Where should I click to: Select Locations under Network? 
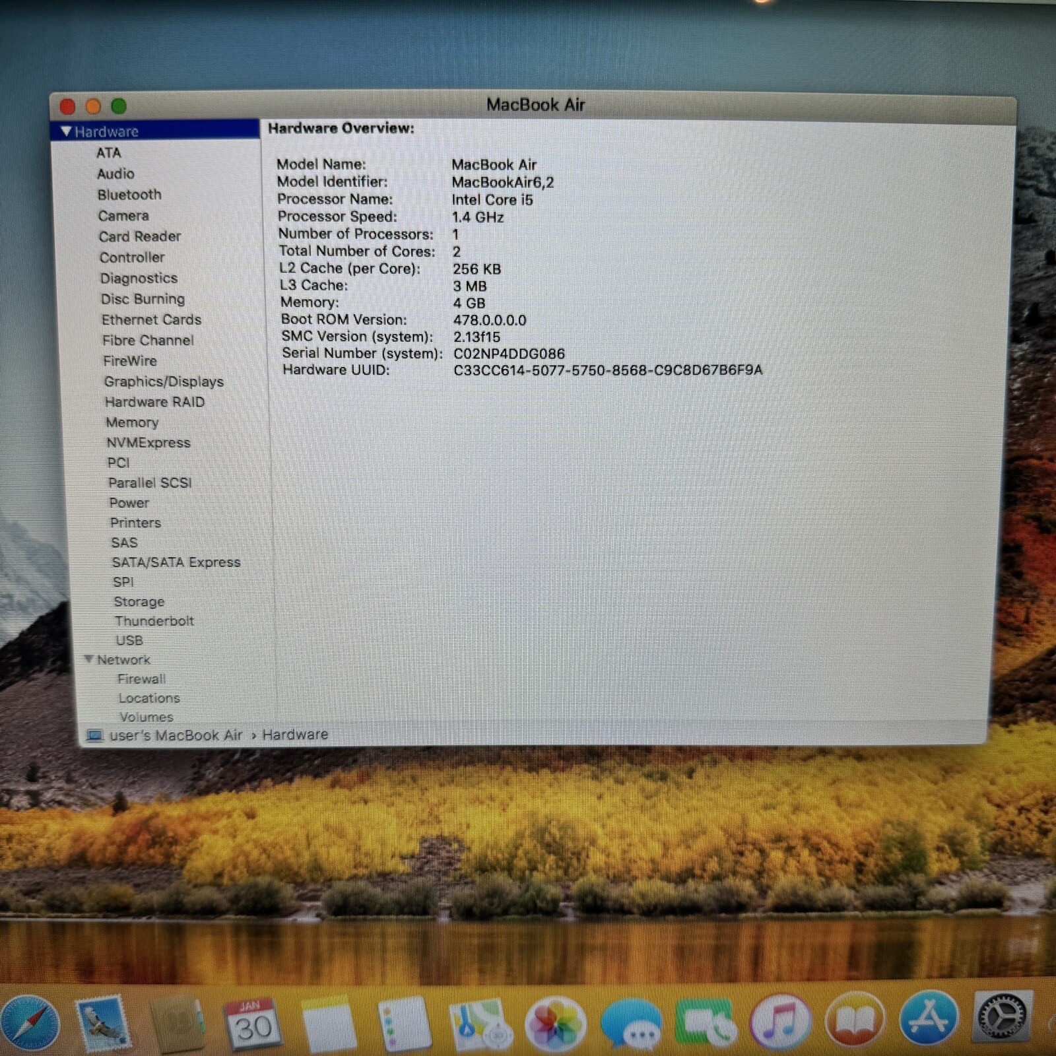149,698
